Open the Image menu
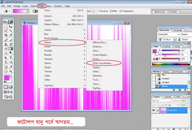The height and width of the screenshot is (130, 192). pos(17,6)
